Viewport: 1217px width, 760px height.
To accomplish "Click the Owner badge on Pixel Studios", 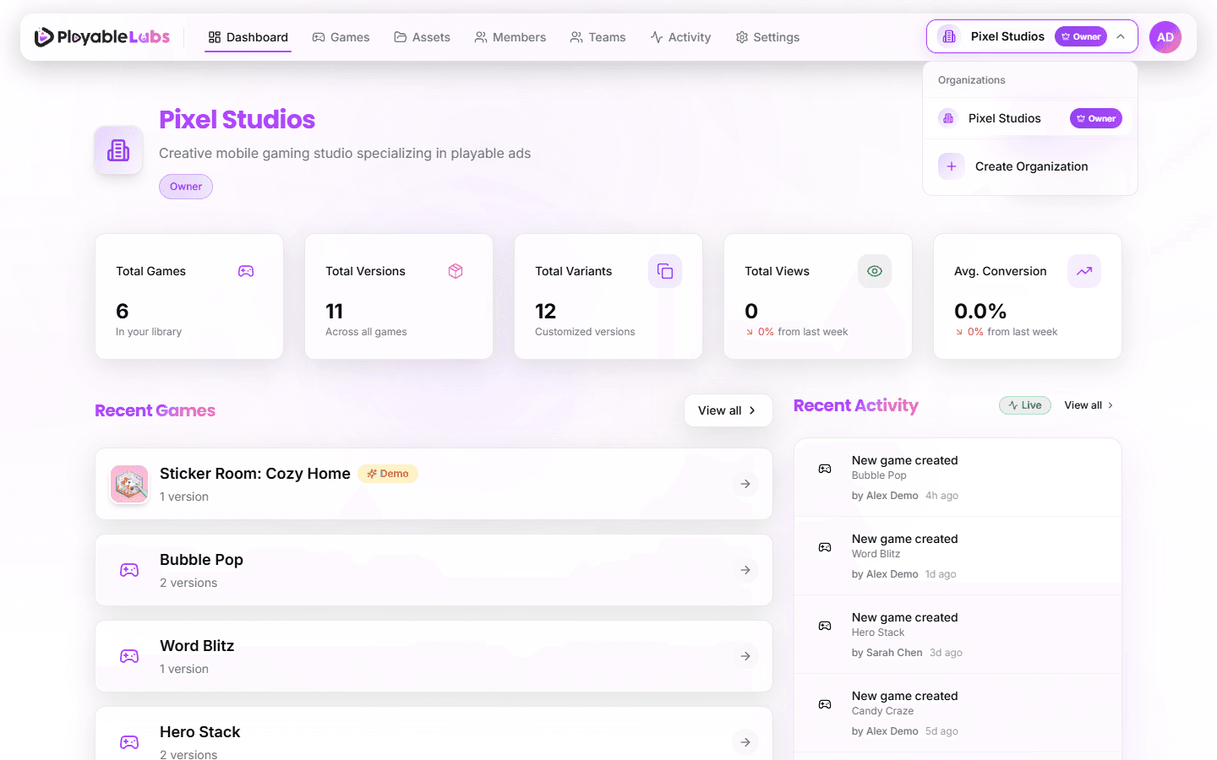I will pyautogui.click(x=1096, y=118).
